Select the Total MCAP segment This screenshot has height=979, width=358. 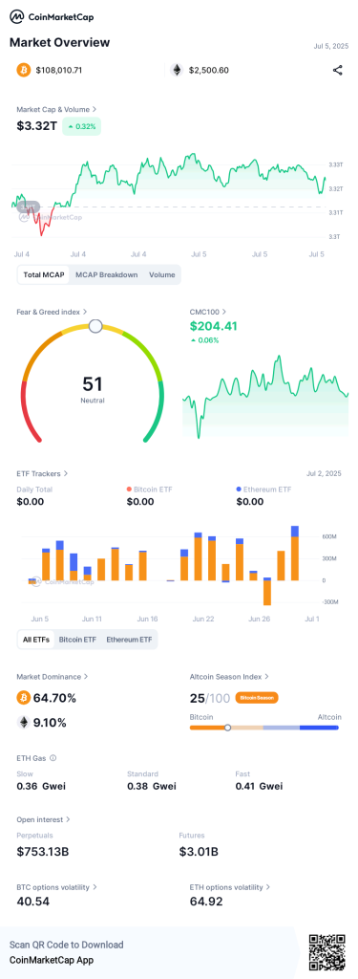44,274
